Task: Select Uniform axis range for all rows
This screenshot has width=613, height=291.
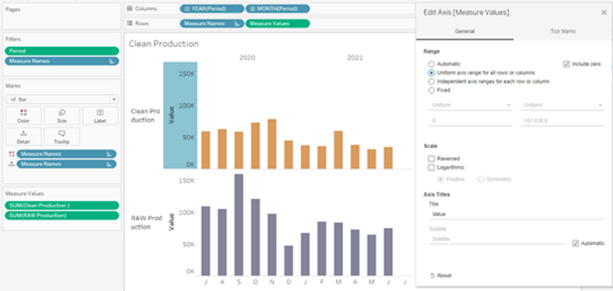Action: pyautogui.click(x=431, y=73)
